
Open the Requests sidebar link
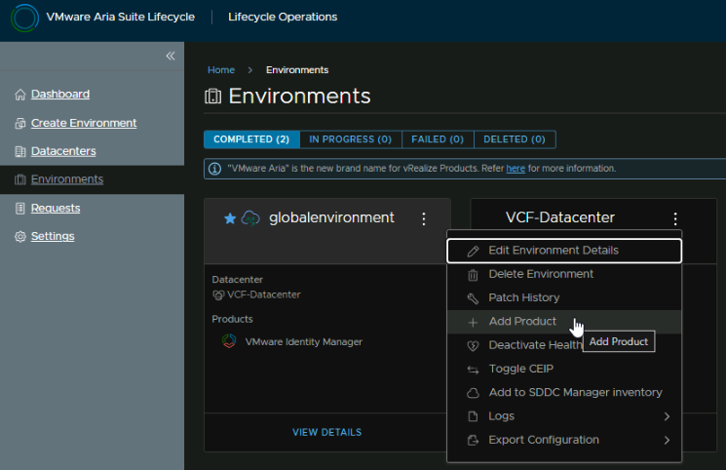(56, 208)
